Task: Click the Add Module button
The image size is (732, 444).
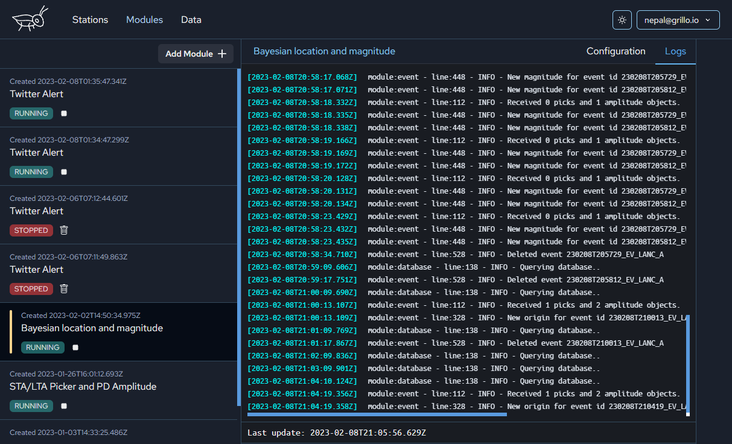Action: [x=196, y=54]
